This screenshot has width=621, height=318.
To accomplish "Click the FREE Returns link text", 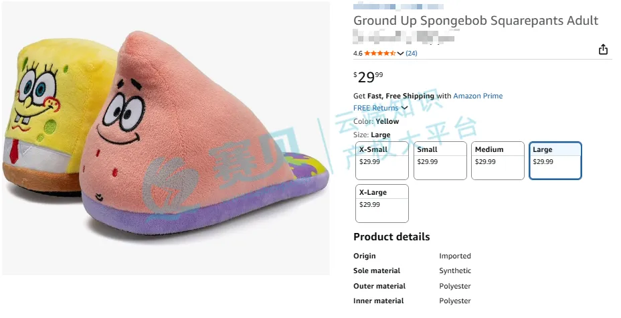I will coord(375,108).
